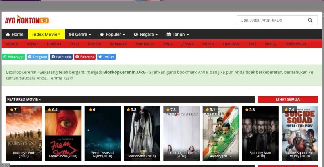Select the ROMANCE category link
Viewport: 324px width, 167px height.
pyautogui.click(x=118, y=44)
